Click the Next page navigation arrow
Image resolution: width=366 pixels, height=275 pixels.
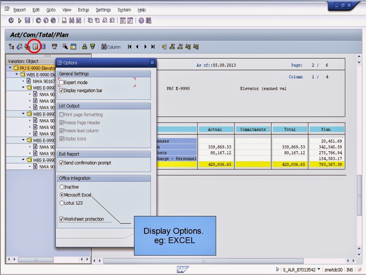click(x=146, y=47)
